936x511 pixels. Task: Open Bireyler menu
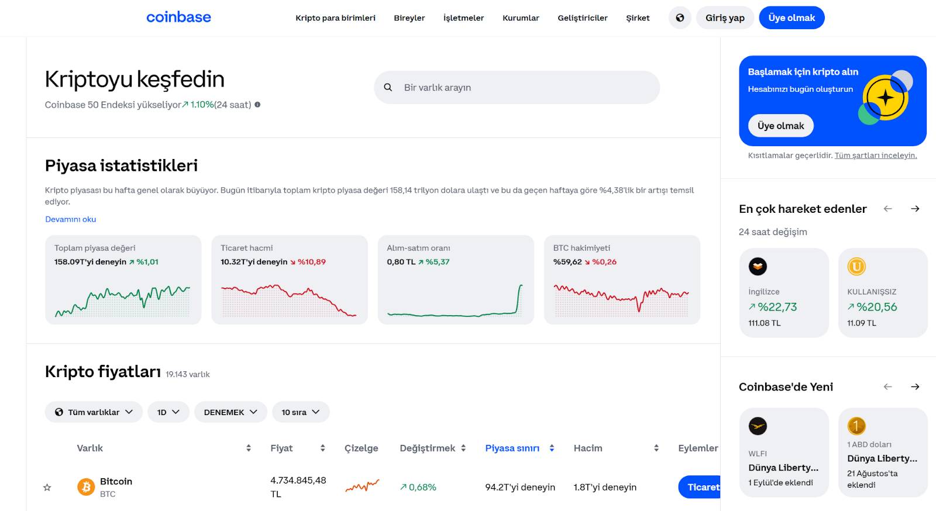pyautogui.click(x=409, y=18)
